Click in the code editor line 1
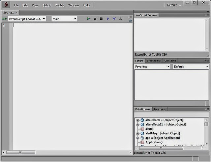 coord(73,25)
